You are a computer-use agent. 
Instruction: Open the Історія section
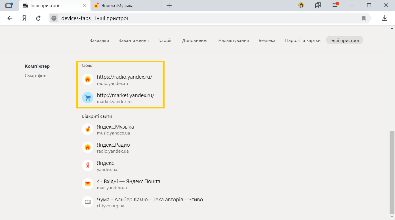[165, 40]
